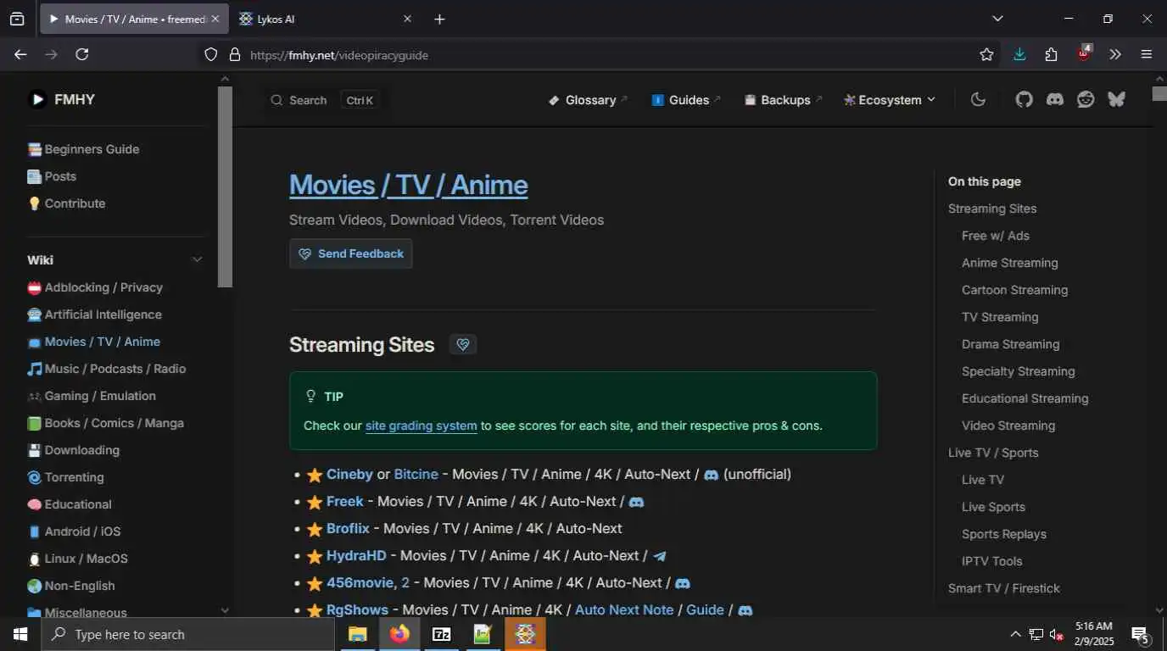Open Firefox downloads panel
The image size is (1167, 651).
(x=1019, y=54)
